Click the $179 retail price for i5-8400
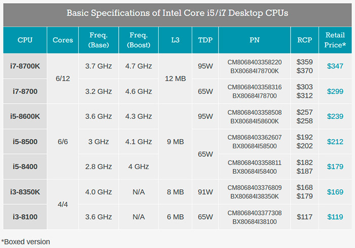This screenshot has height=248, width=355. click(335, 167)
